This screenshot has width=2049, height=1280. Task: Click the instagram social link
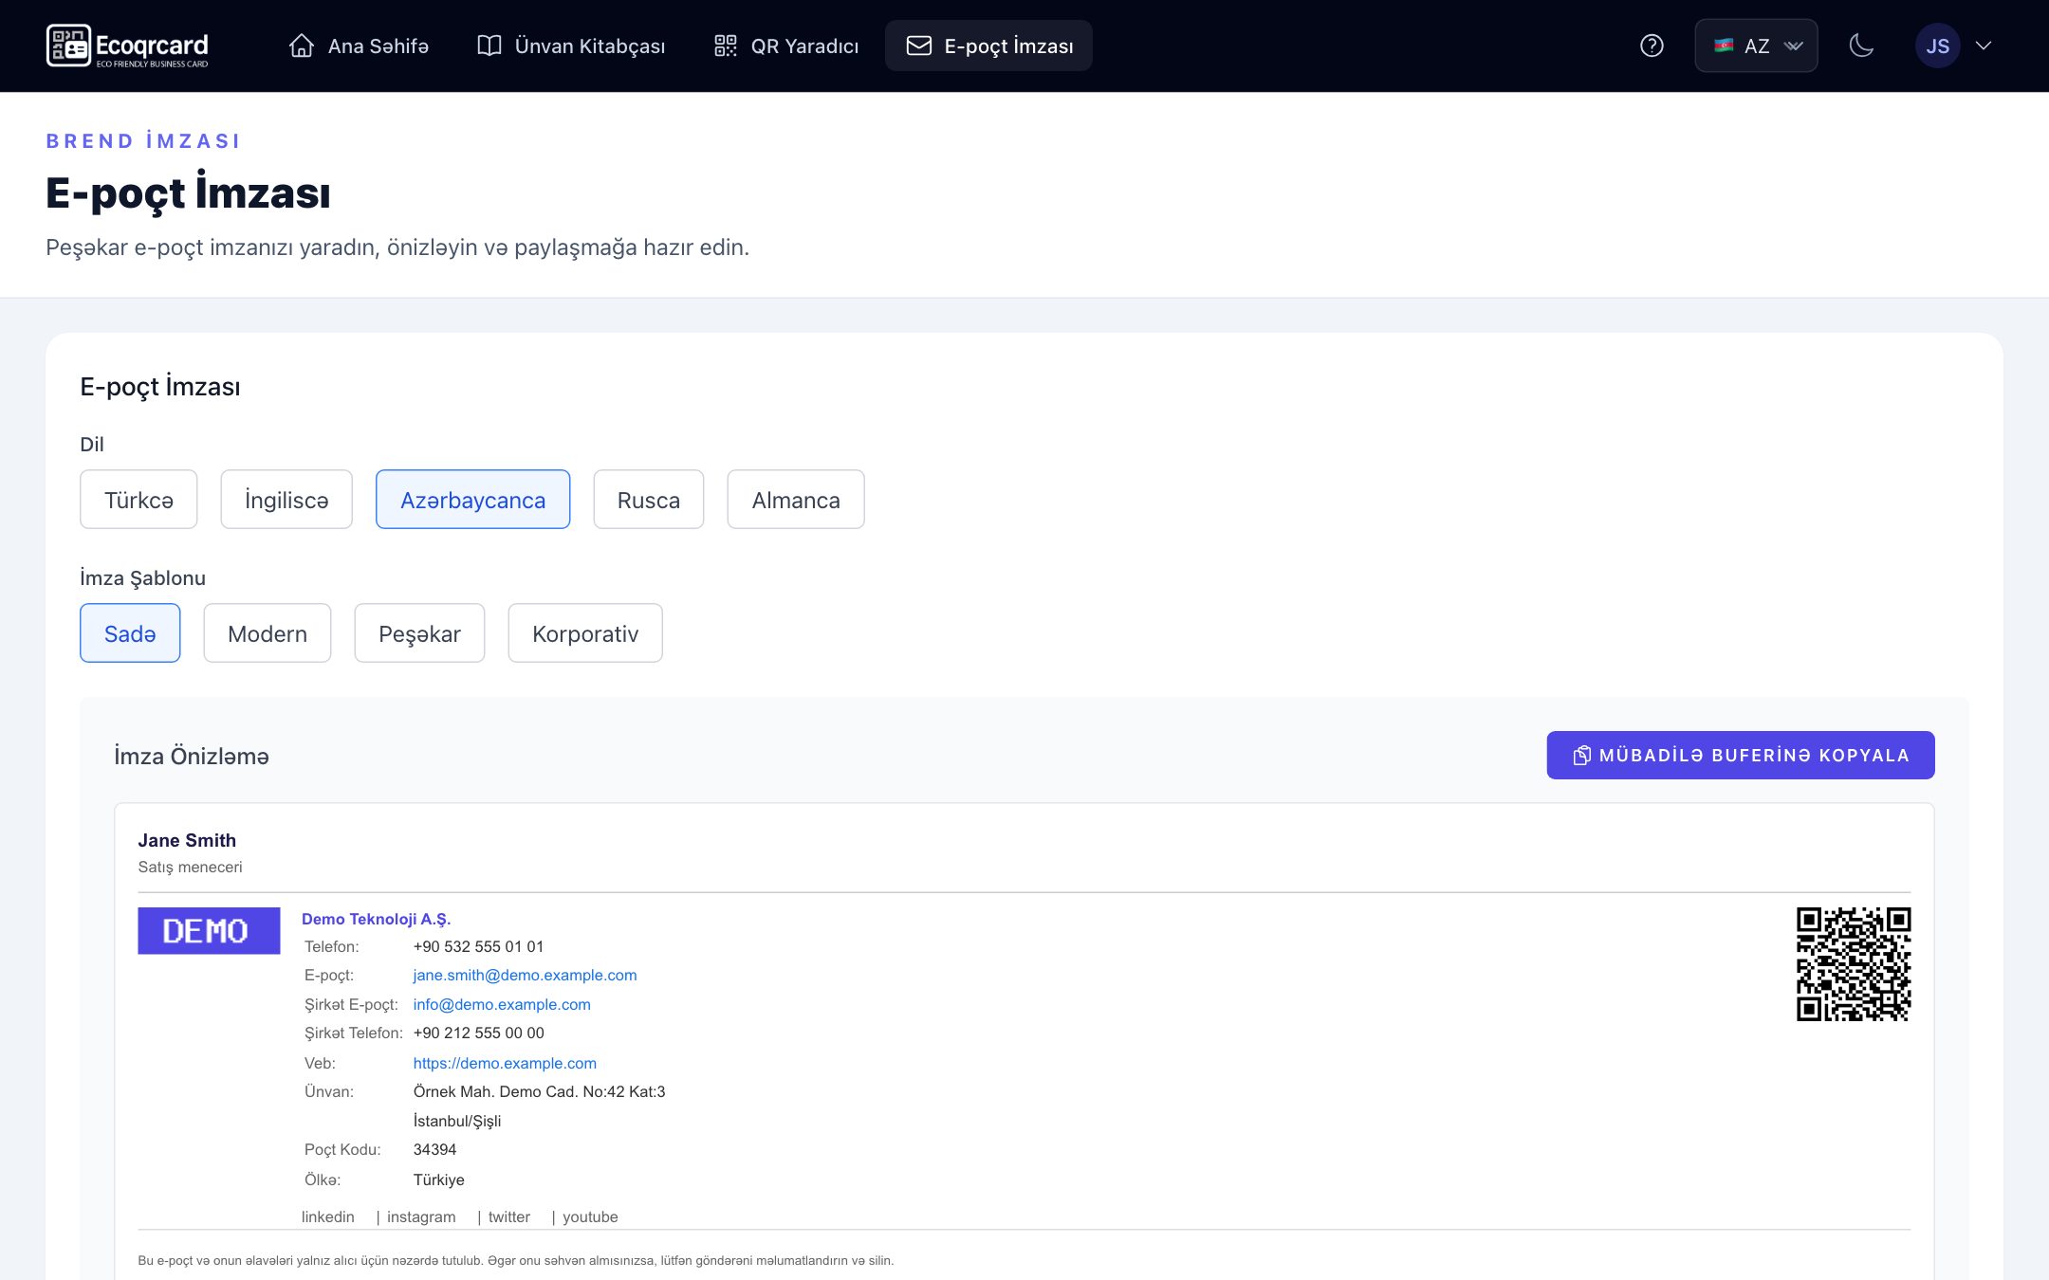pos(421,1217)
